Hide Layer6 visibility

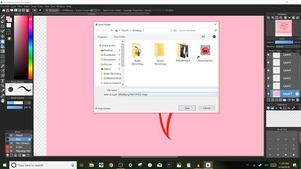click(x=269, y=55)
